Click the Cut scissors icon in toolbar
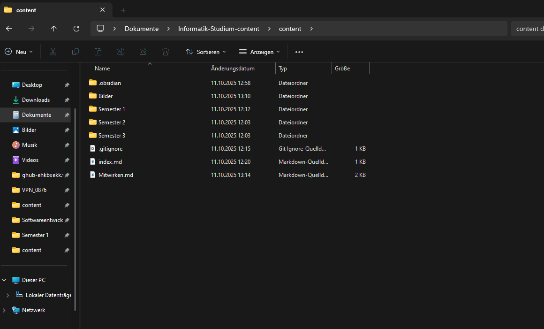The width and height of the screenshot is (544, 329). point(53,52)
